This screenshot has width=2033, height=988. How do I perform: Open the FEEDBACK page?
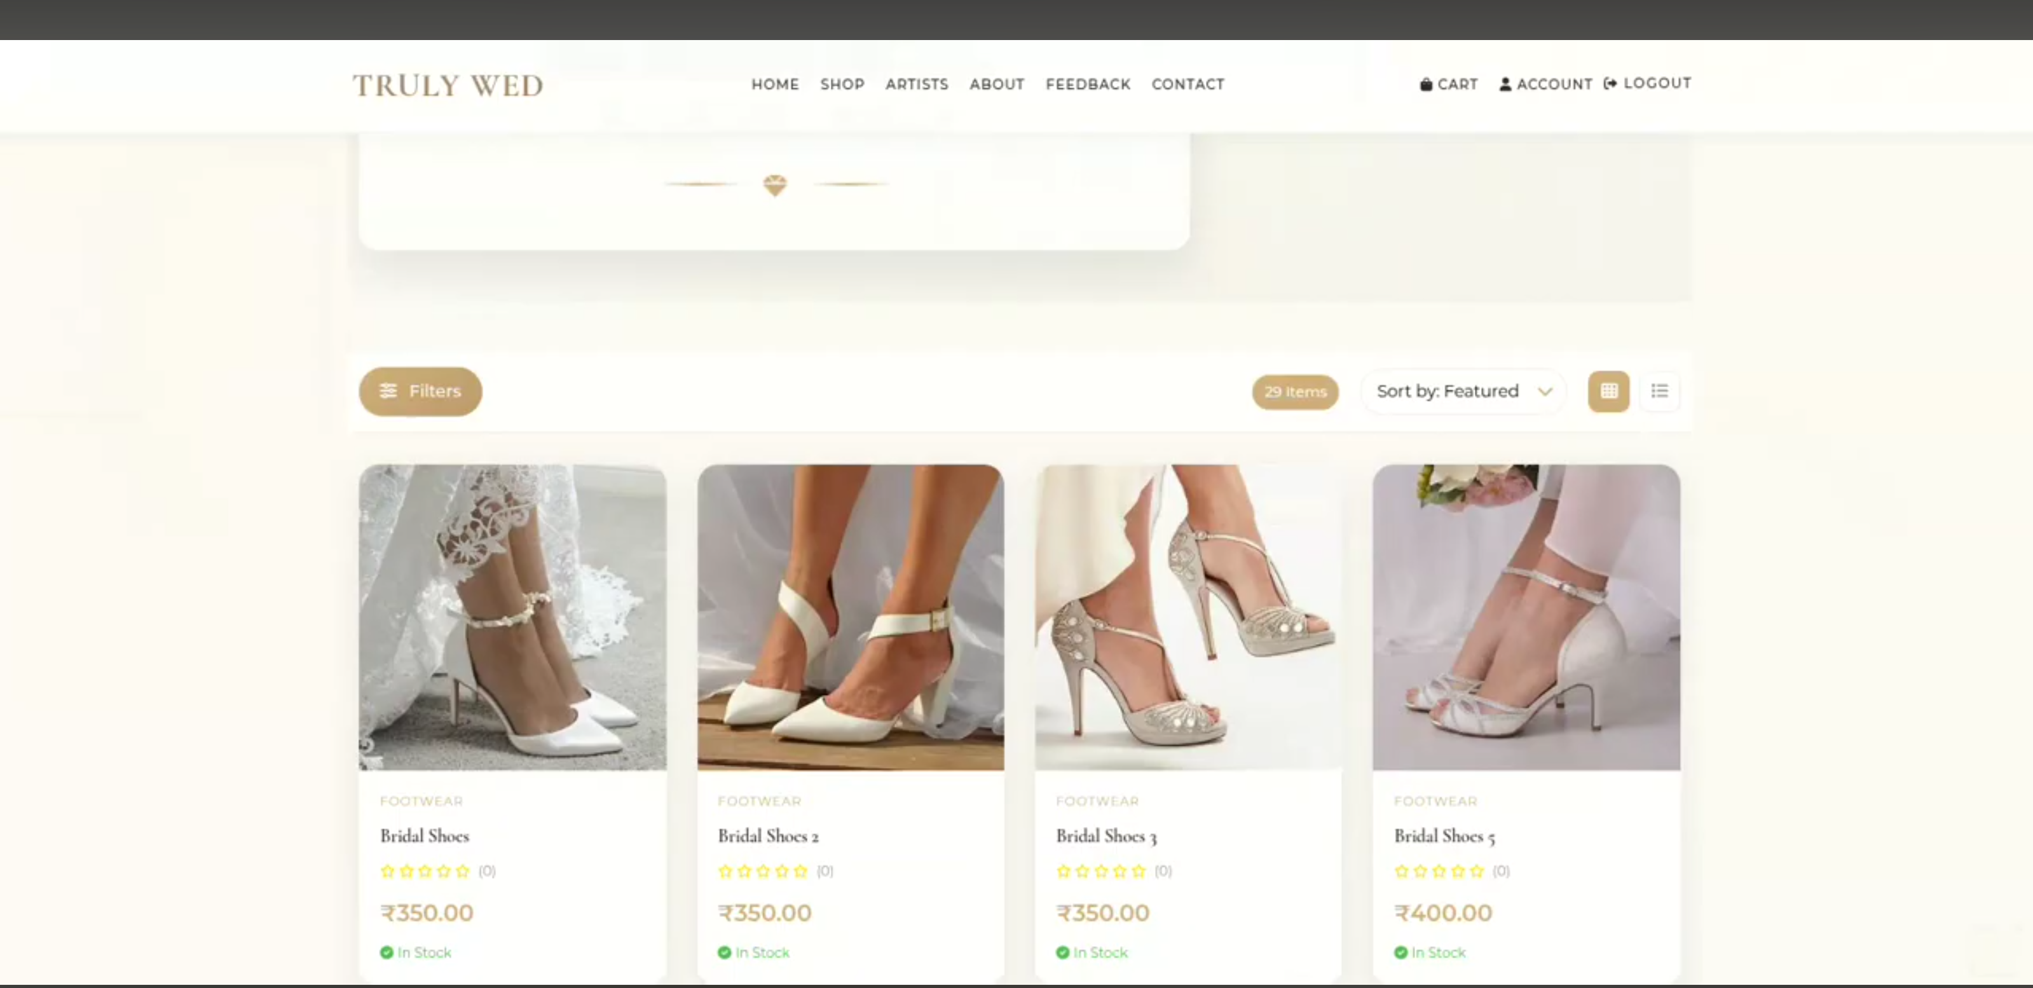click(x=1088, y=84)
